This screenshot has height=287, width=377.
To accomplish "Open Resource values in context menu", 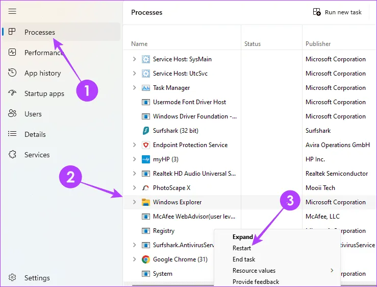I will pos(254,271).
